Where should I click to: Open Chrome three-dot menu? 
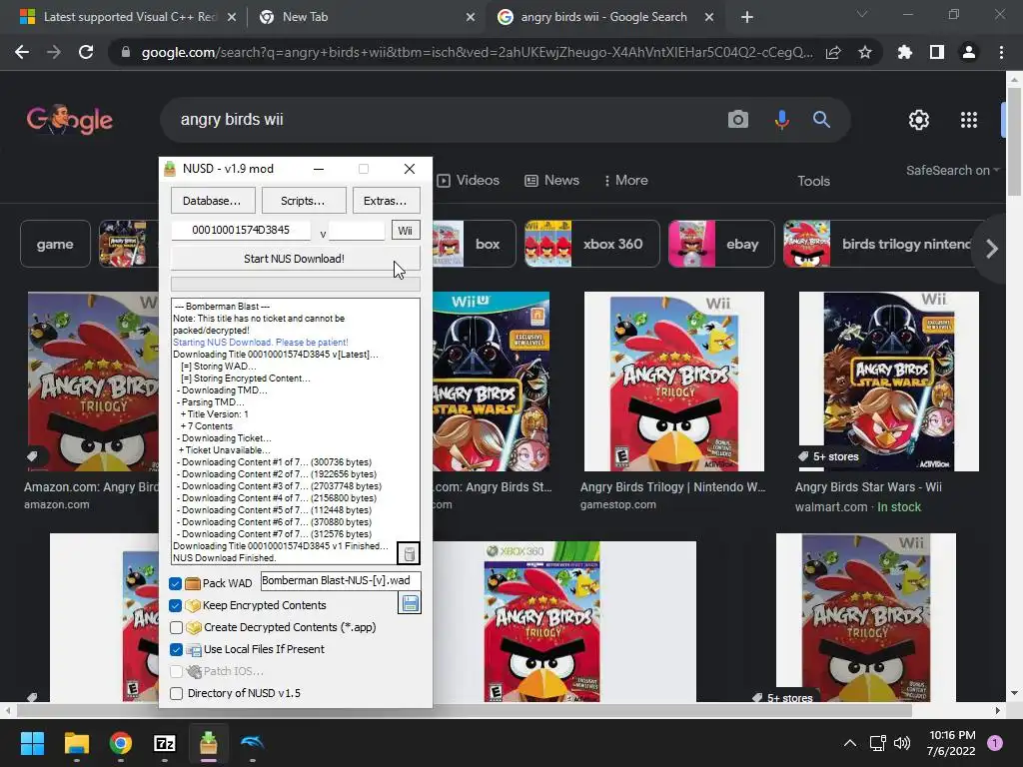click(x=1001, y=52)
